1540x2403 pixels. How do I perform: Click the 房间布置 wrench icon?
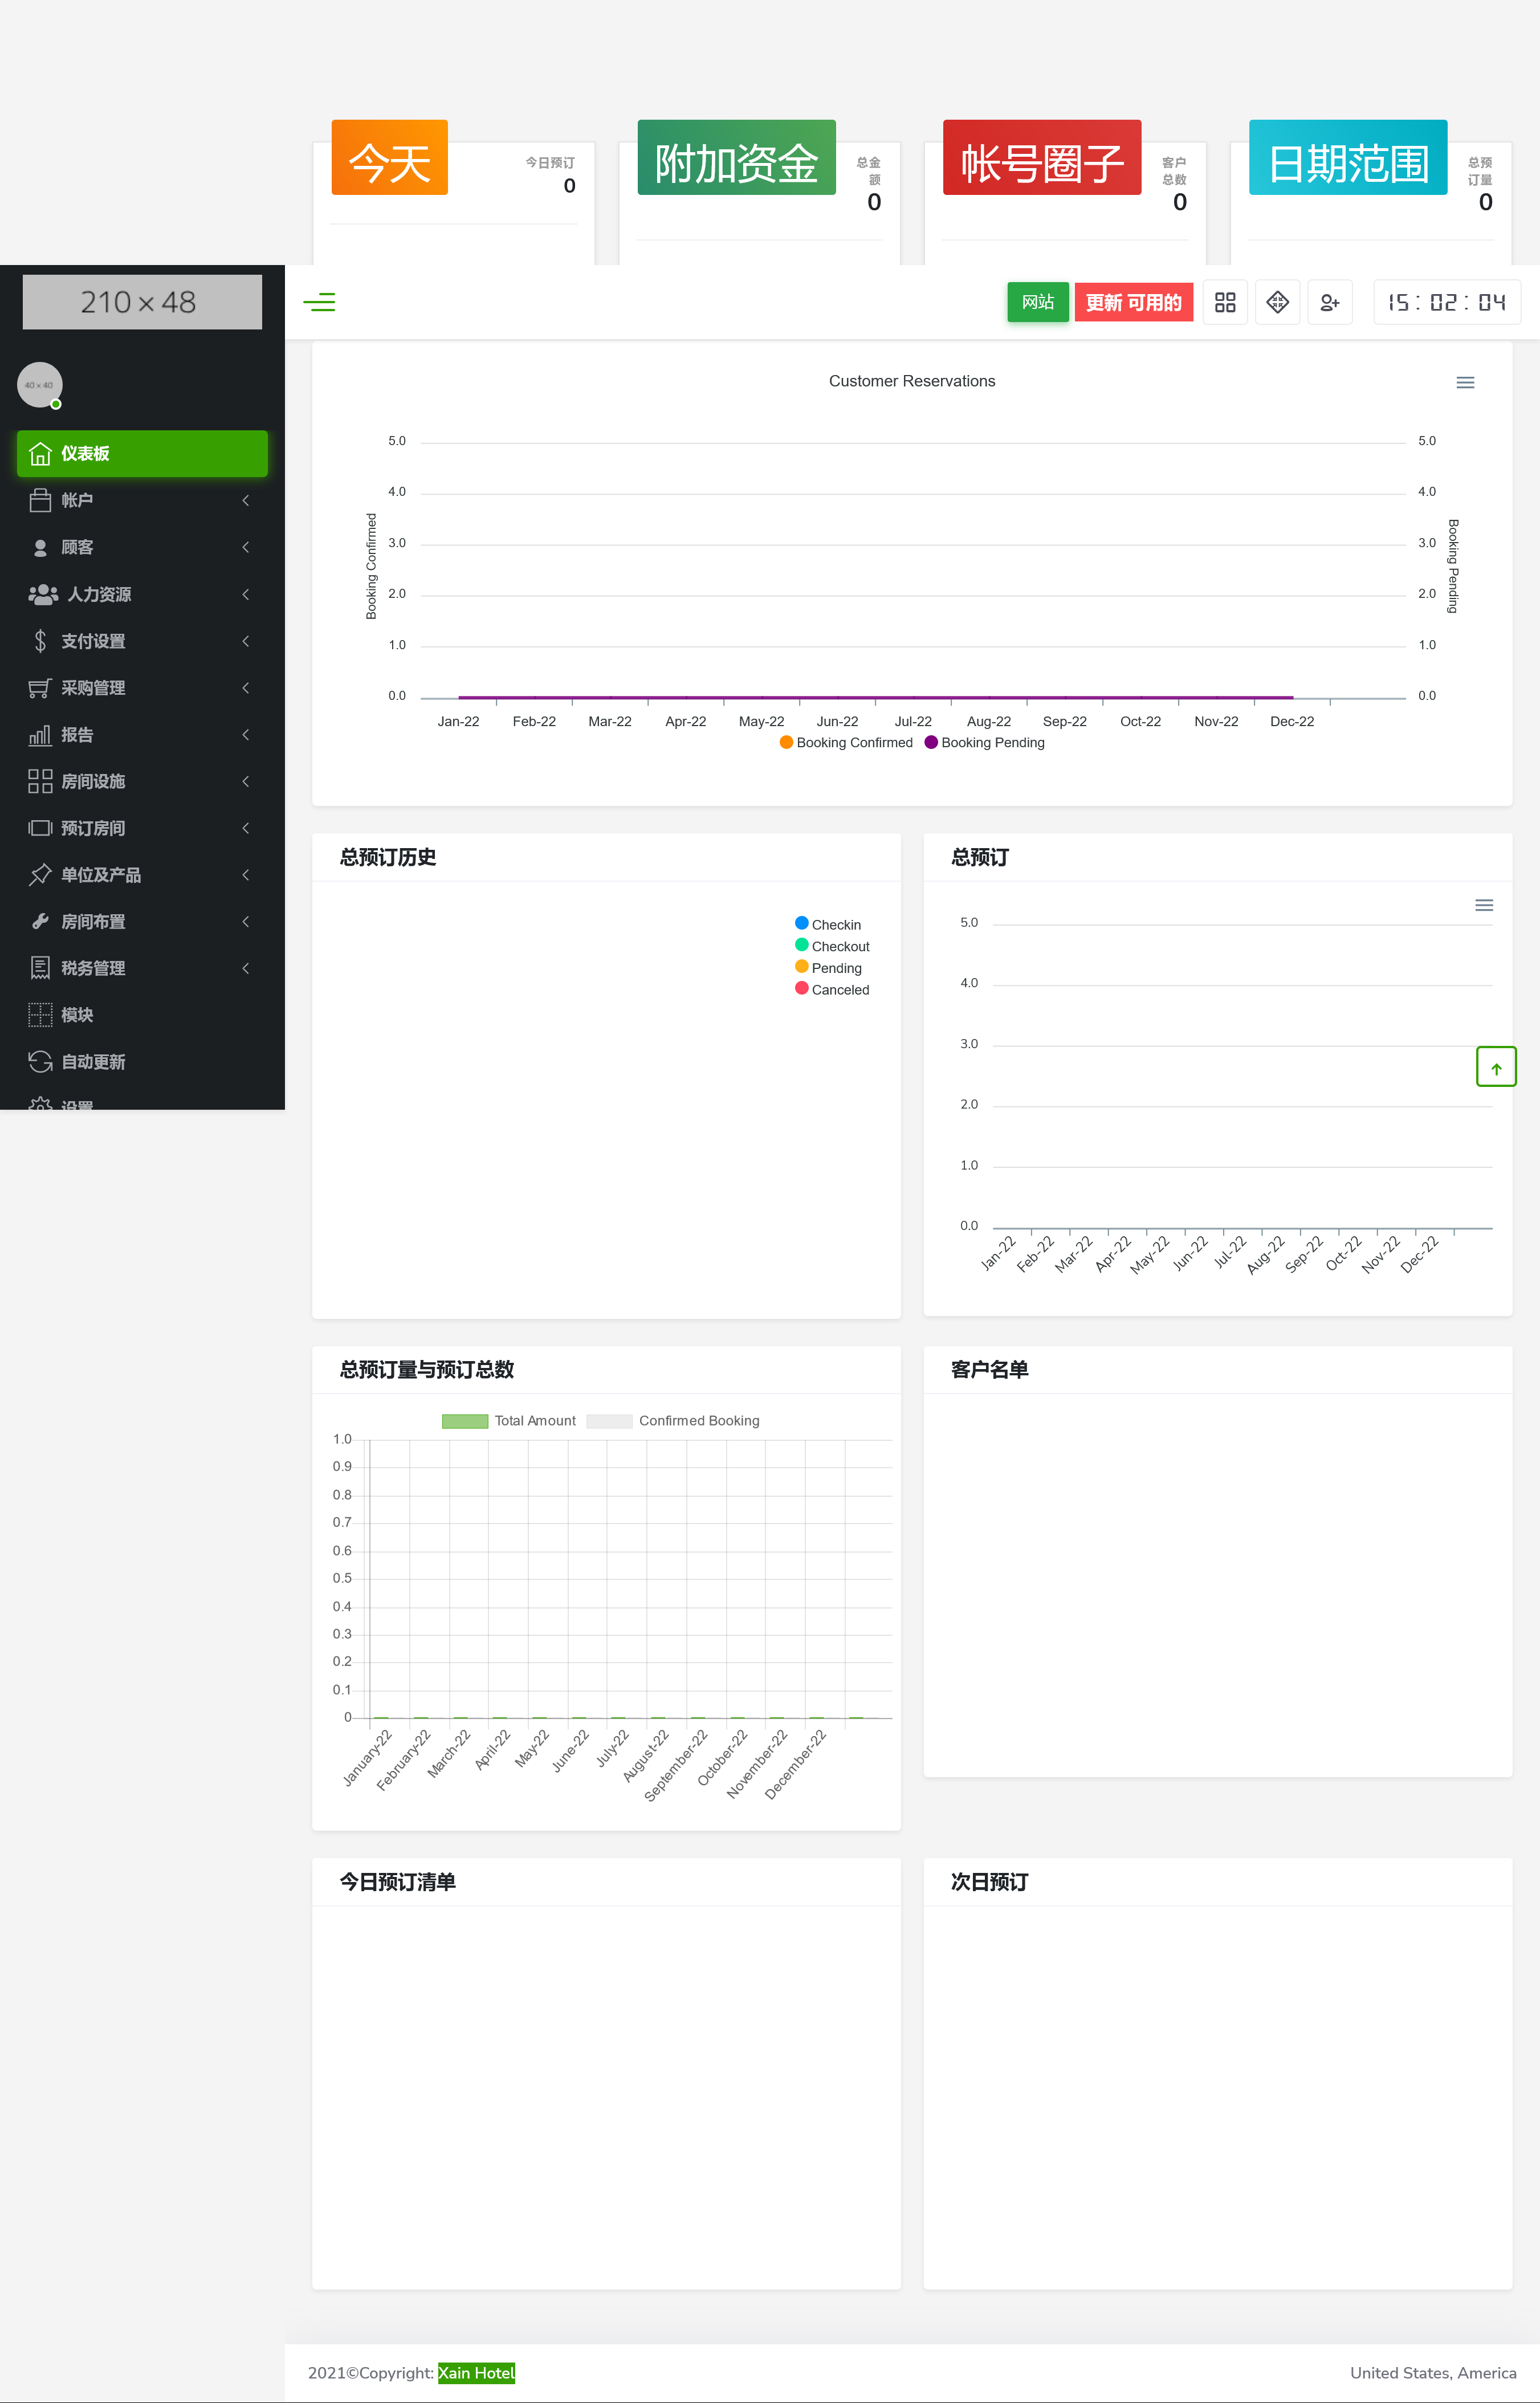click(x=40, y=921)
